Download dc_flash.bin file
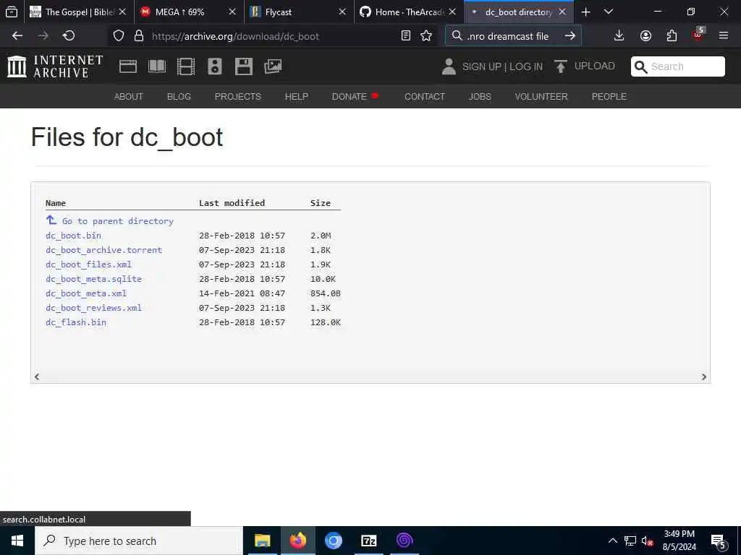 pos(75,322)
